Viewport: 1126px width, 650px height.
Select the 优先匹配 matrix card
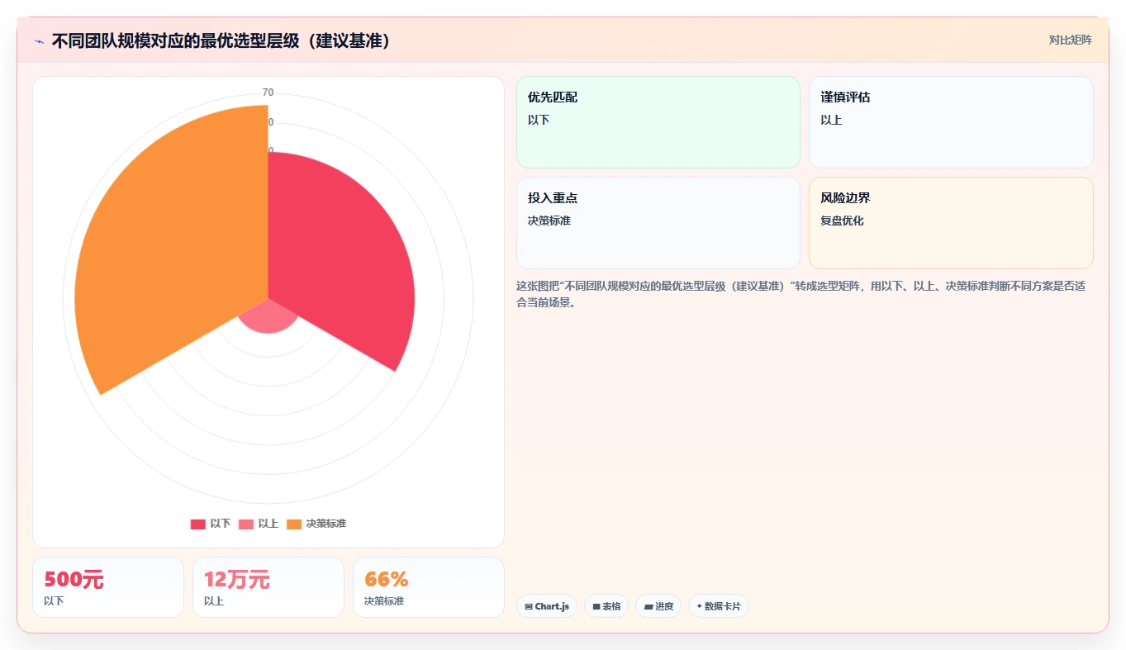pyautogui.click(x=658, y=122)
